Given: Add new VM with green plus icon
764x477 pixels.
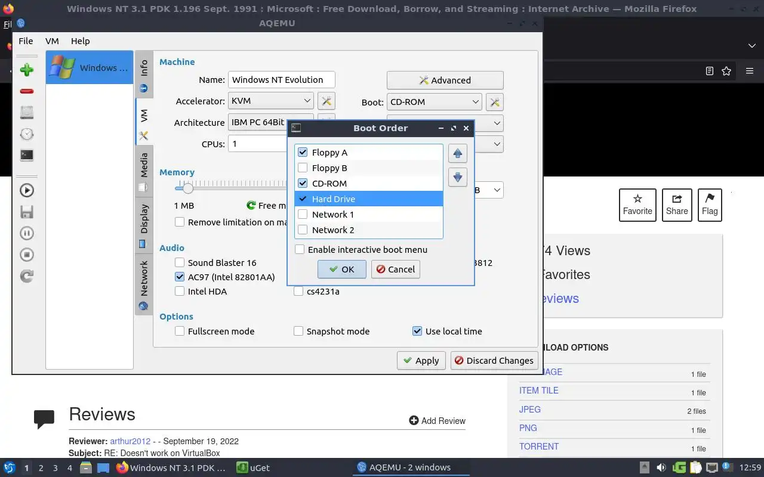Looking at the screenshot, I should pos(27,70).
